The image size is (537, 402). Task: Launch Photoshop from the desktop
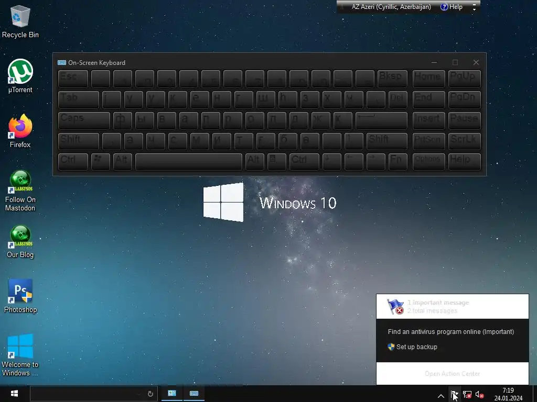pyautogui.click(x=20, y=296)
